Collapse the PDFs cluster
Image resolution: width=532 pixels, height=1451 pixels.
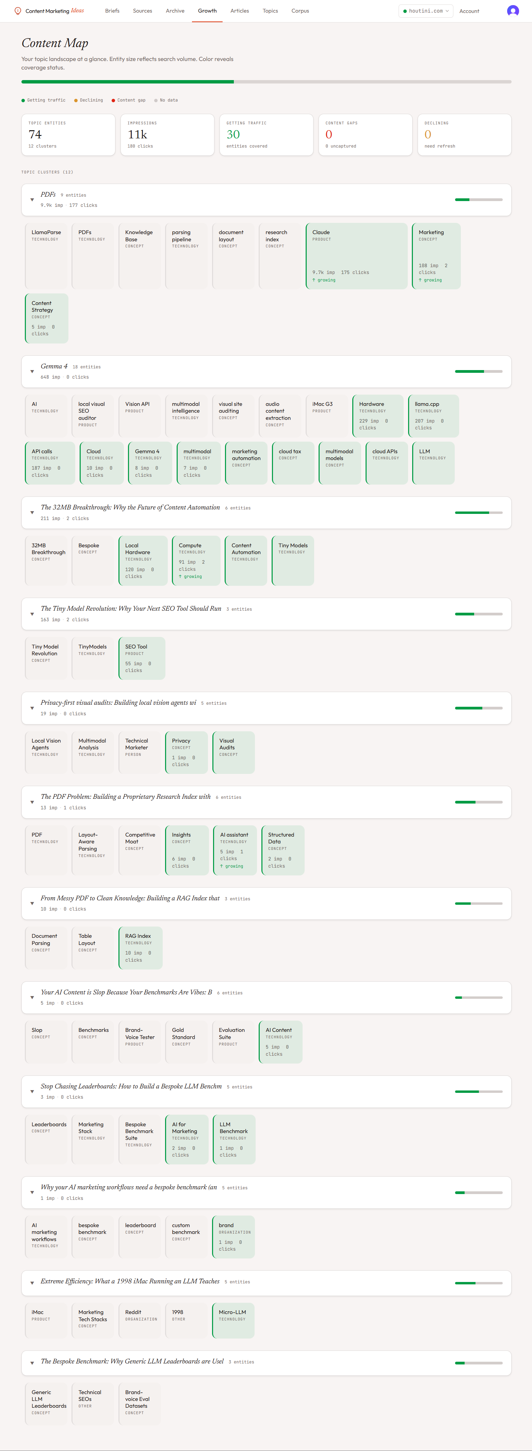pos(32,199)
